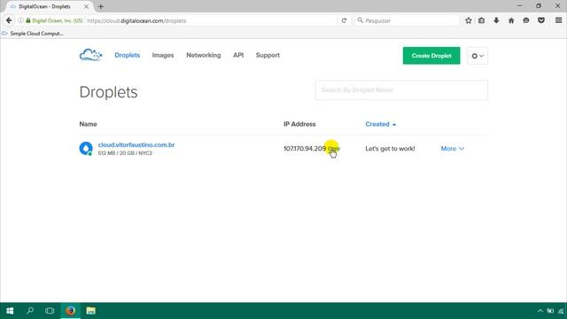Click the IP Address column header
Viewport: 567px width, 319px height.
tap(299, 124)
